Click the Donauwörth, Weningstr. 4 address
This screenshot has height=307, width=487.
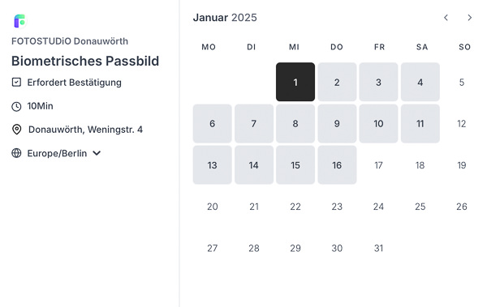click(85, 130)
